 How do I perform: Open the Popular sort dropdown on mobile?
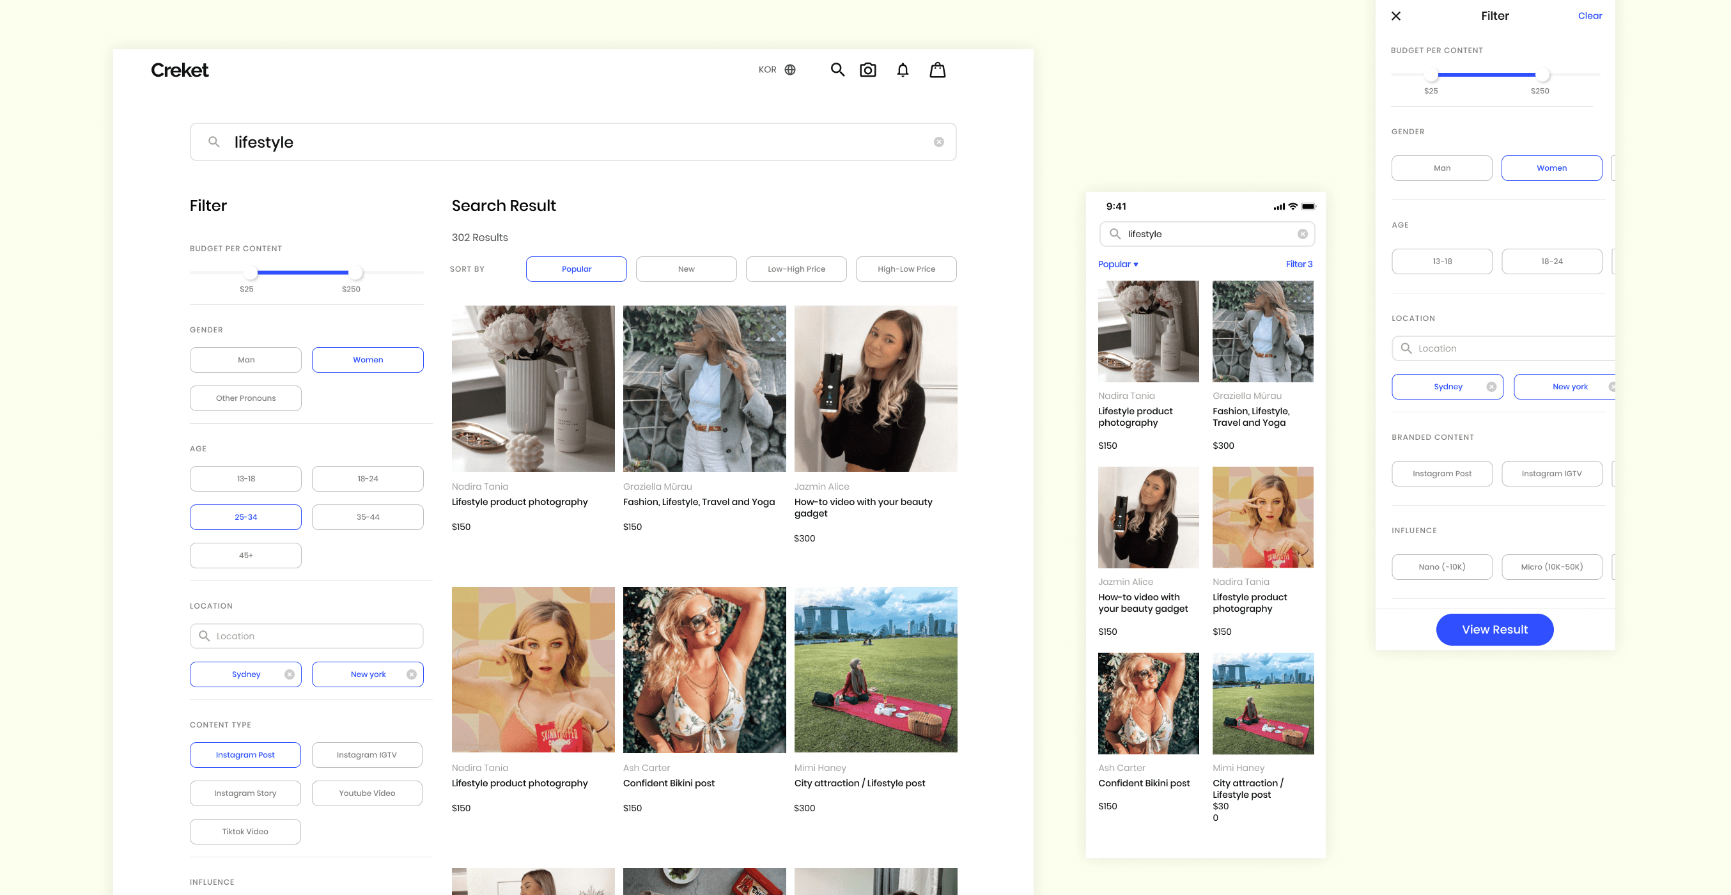[x=1118, y=264]
